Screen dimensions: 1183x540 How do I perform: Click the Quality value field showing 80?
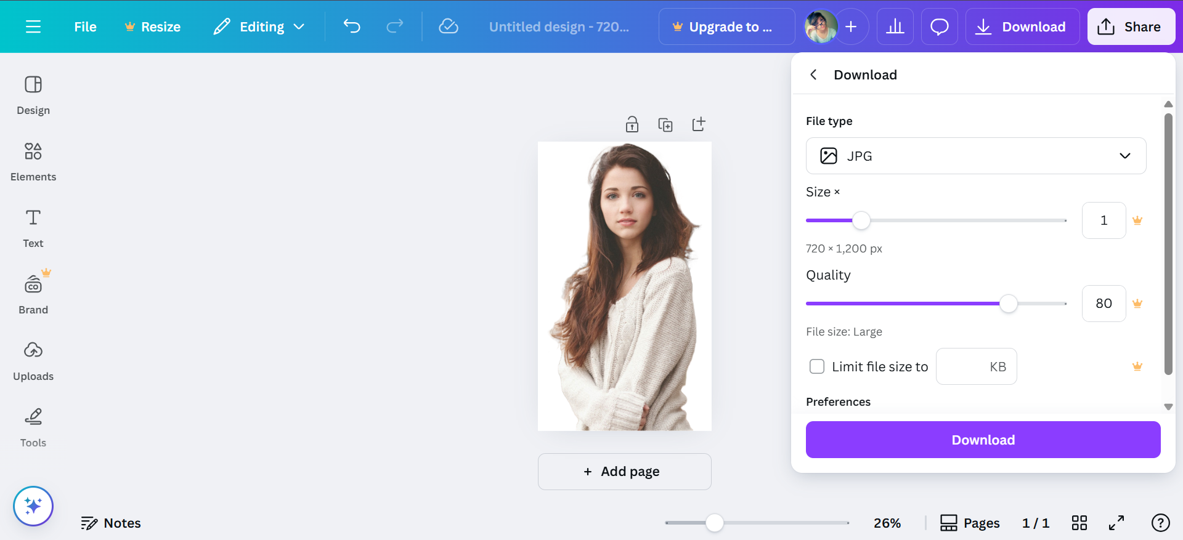(x=1104, y=304)
